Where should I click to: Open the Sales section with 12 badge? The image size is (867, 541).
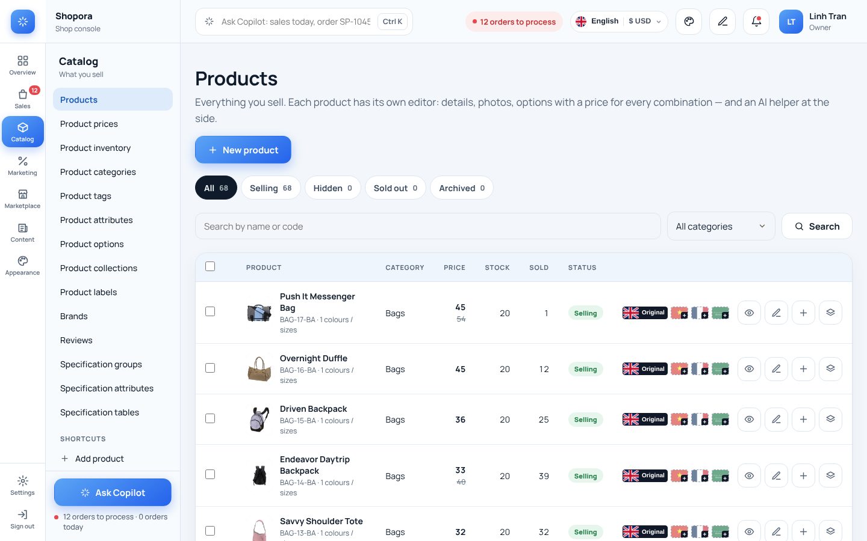click(22, 99)
